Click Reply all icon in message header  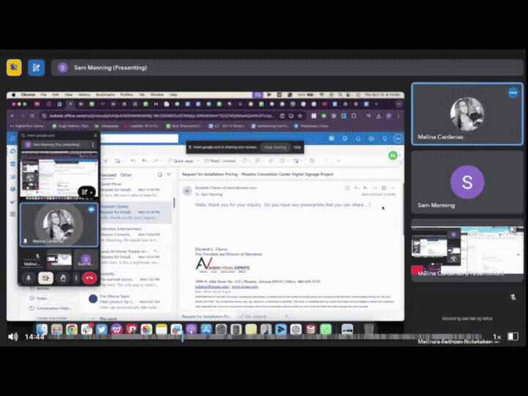[x=365, y=188]
